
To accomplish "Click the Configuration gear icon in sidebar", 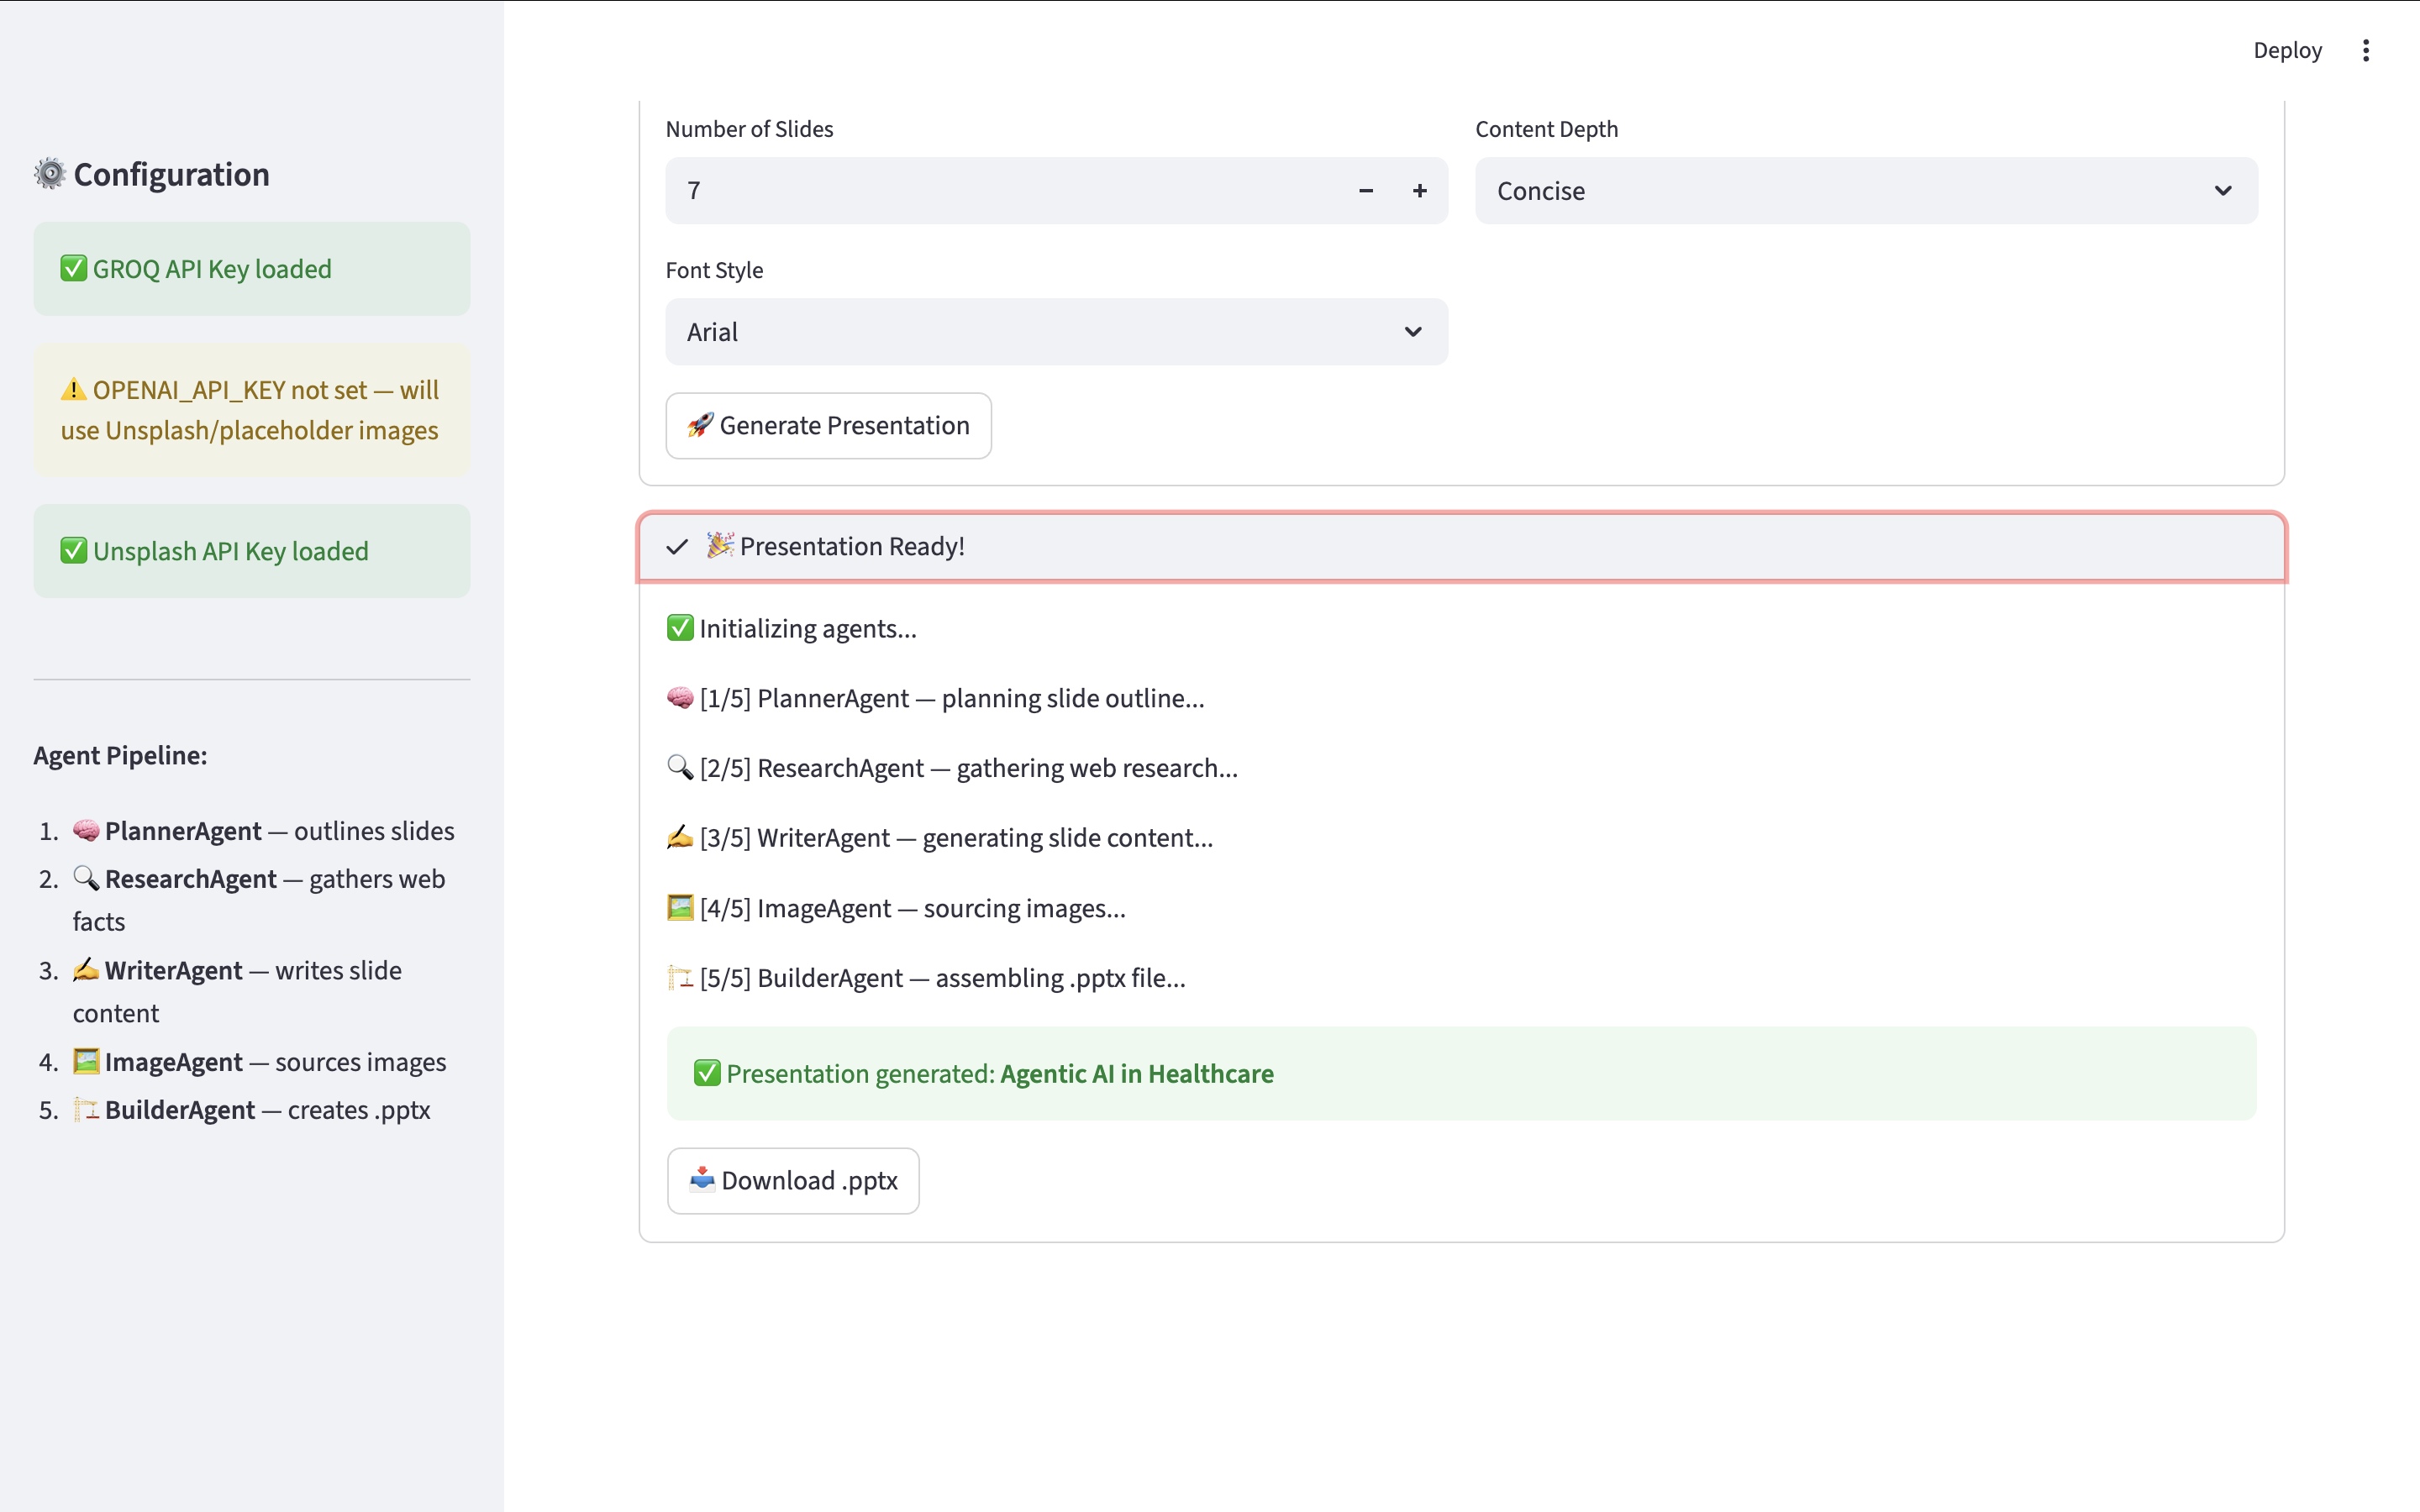I will 49,174.
